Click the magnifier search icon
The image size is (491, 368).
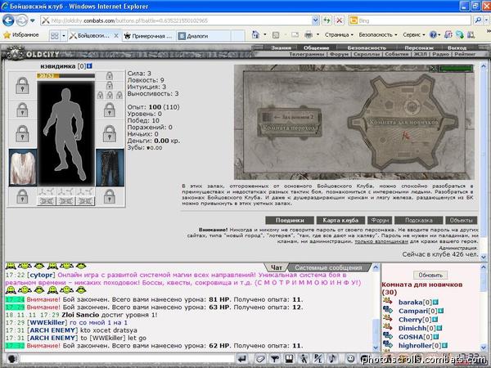coord(478,20)
